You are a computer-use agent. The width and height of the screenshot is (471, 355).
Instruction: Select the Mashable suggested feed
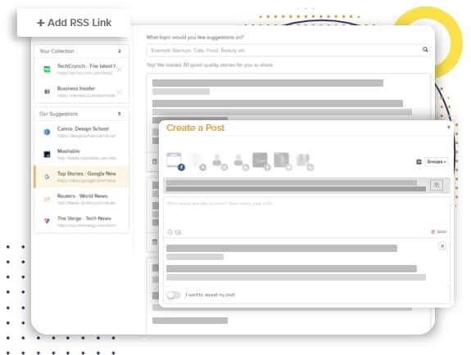coord(82,155)
